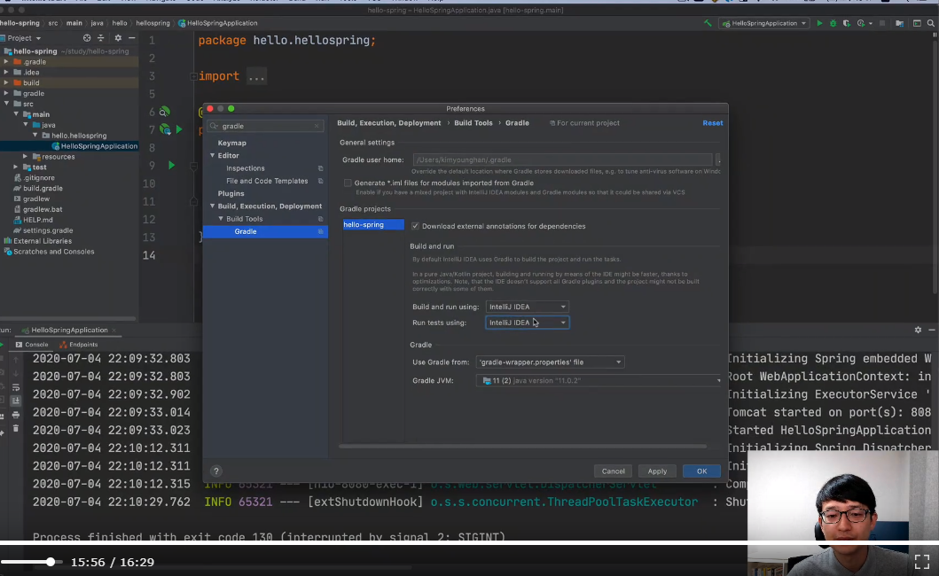Click locate file target icon in Project panel

coord(87,38)
